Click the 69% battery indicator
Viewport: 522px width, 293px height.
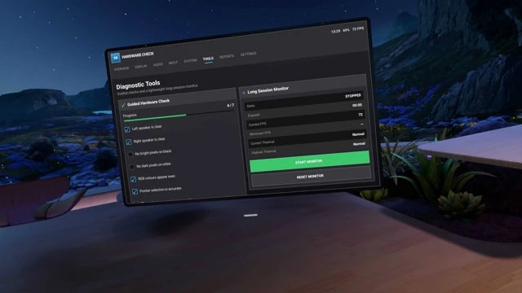pyautogui.click(x=346, y=30)
